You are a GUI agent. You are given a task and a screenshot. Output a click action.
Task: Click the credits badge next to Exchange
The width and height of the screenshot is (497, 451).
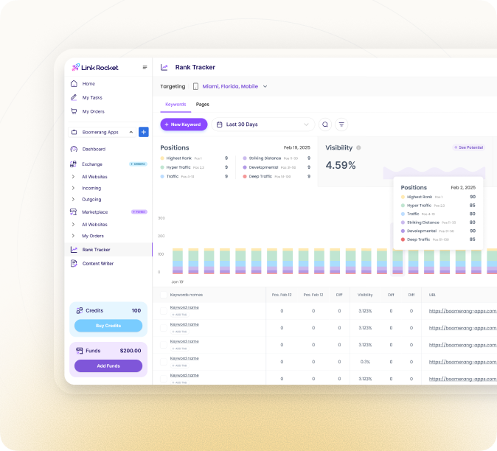pos(138,164)
